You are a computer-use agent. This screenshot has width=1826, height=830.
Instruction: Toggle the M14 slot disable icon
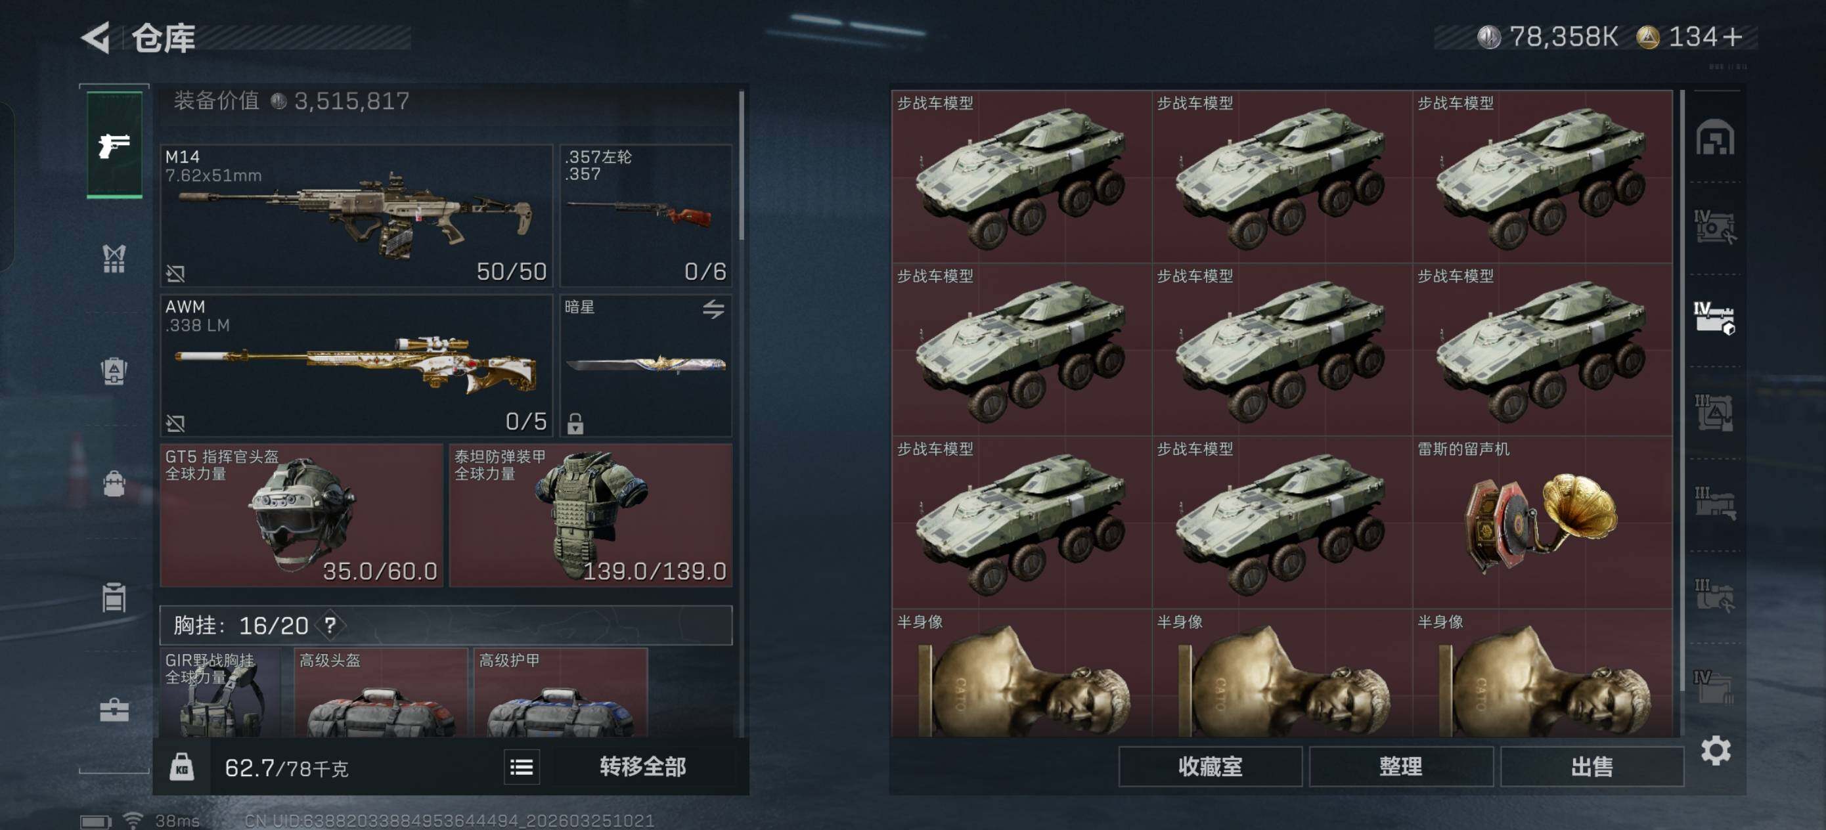click(x=175, y=273)
